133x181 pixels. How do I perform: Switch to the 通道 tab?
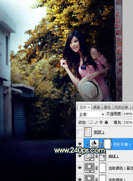coord(97,107)
